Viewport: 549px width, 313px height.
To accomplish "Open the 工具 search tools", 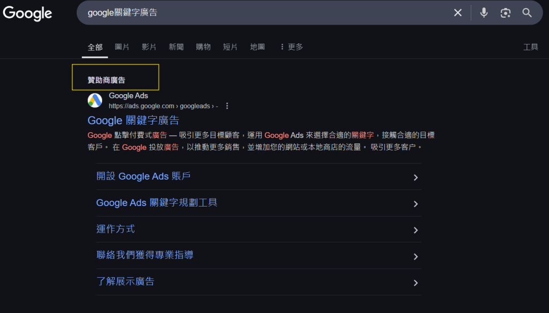I will pyautogui.click(x=530, y=47).
